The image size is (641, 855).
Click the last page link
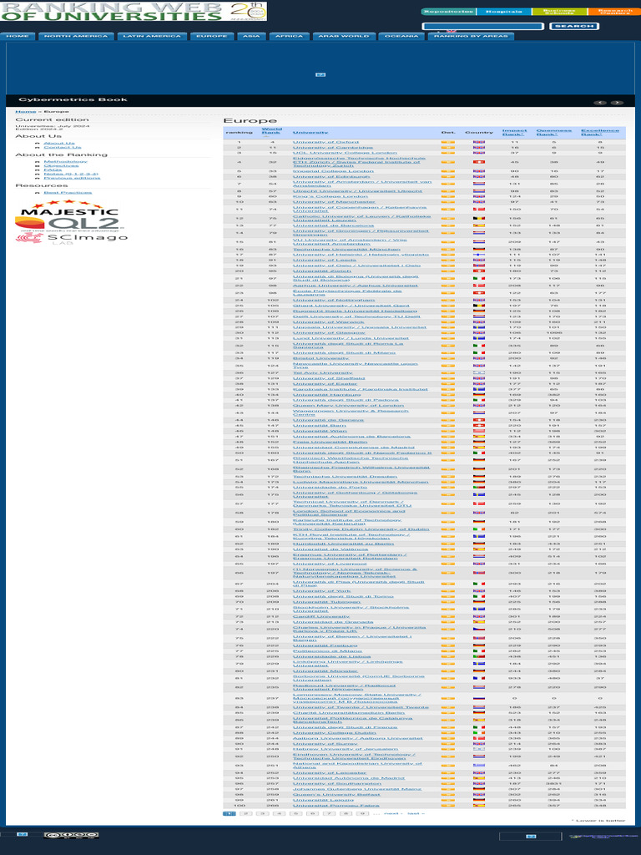tap(416, 813)
